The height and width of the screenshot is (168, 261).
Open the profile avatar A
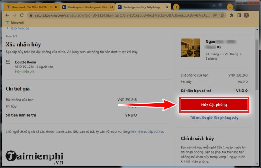coord(246,15)
